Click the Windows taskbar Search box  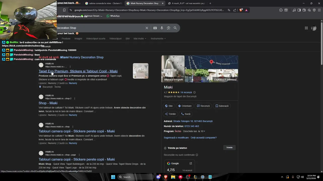(x=136, y=177)
